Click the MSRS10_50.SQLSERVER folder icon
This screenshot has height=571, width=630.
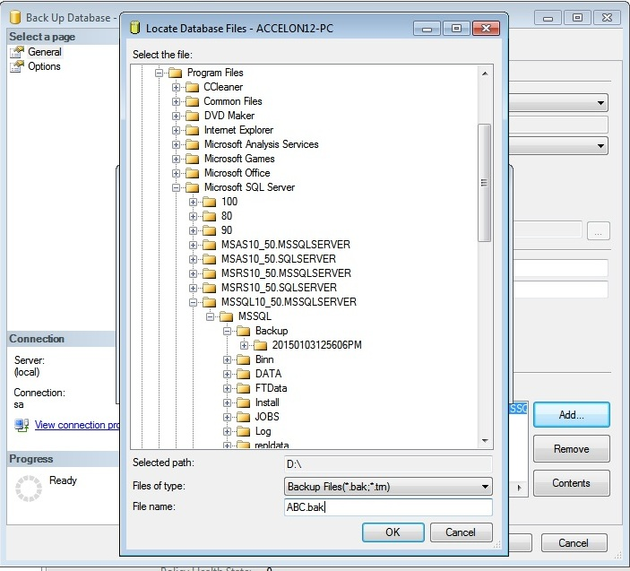click(x=210, y=288)
